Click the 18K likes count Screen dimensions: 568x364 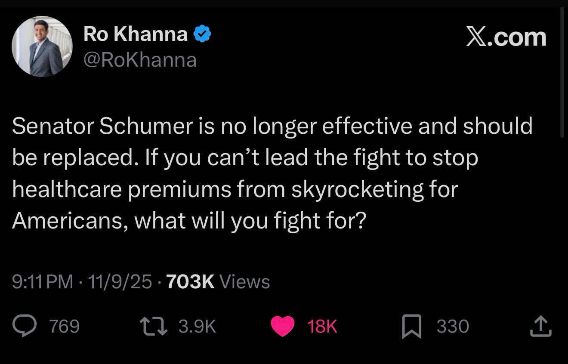[322, 327]
